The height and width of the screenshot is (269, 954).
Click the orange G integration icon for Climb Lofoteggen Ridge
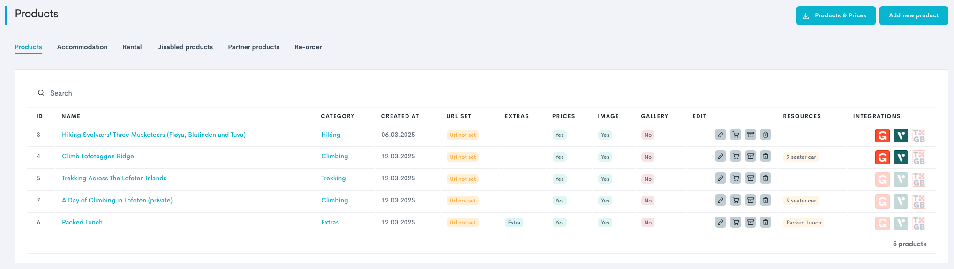pos(882,157)
